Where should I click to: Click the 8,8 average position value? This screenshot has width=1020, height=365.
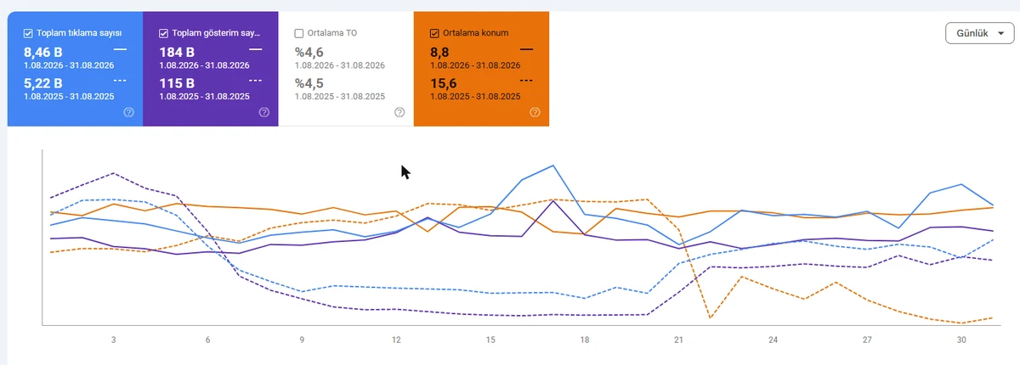pos(439,52)
